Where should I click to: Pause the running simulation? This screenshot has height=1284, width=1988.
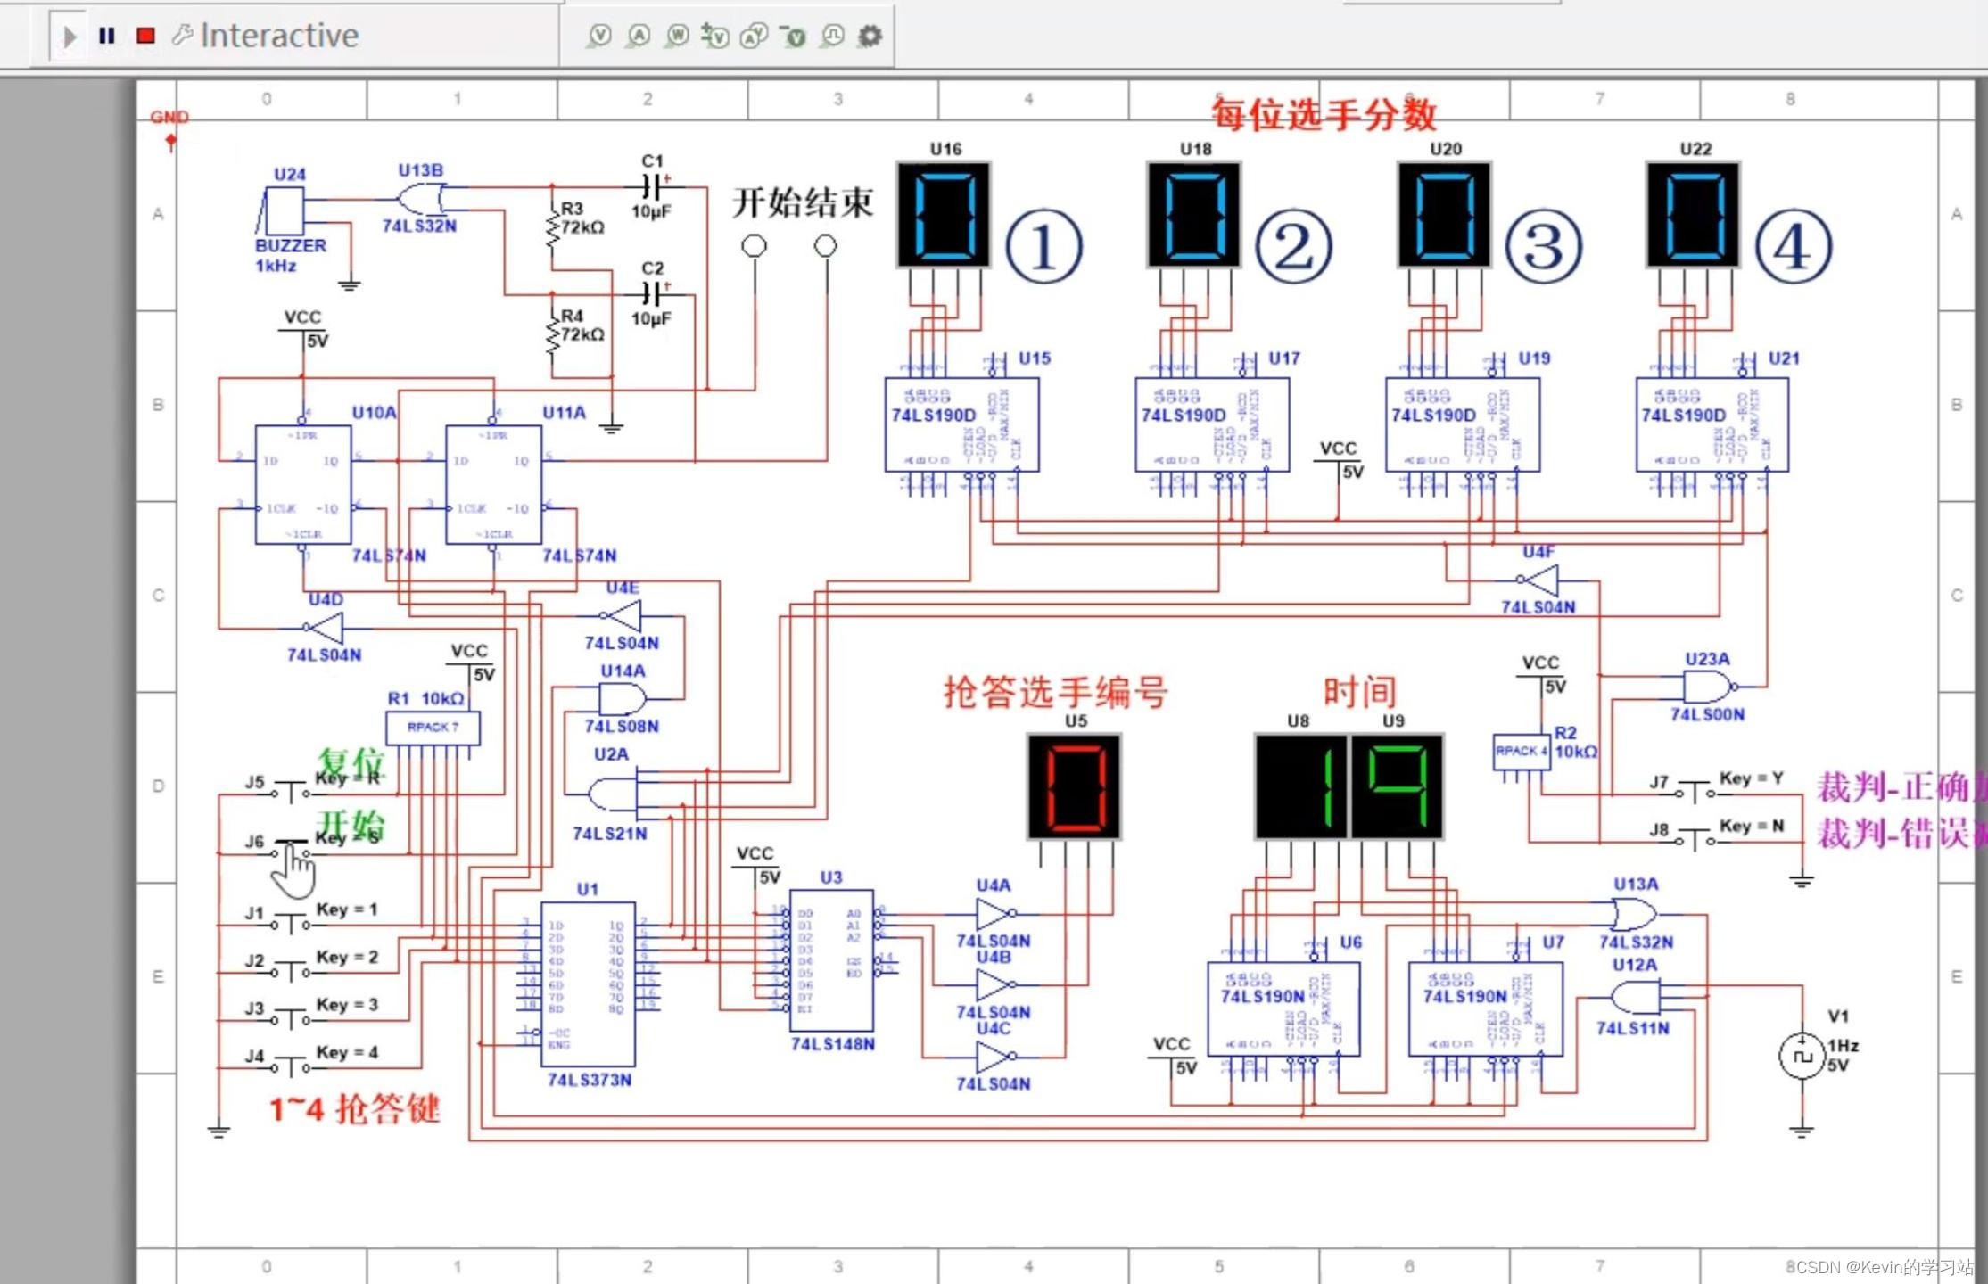(x=106, y=36)
